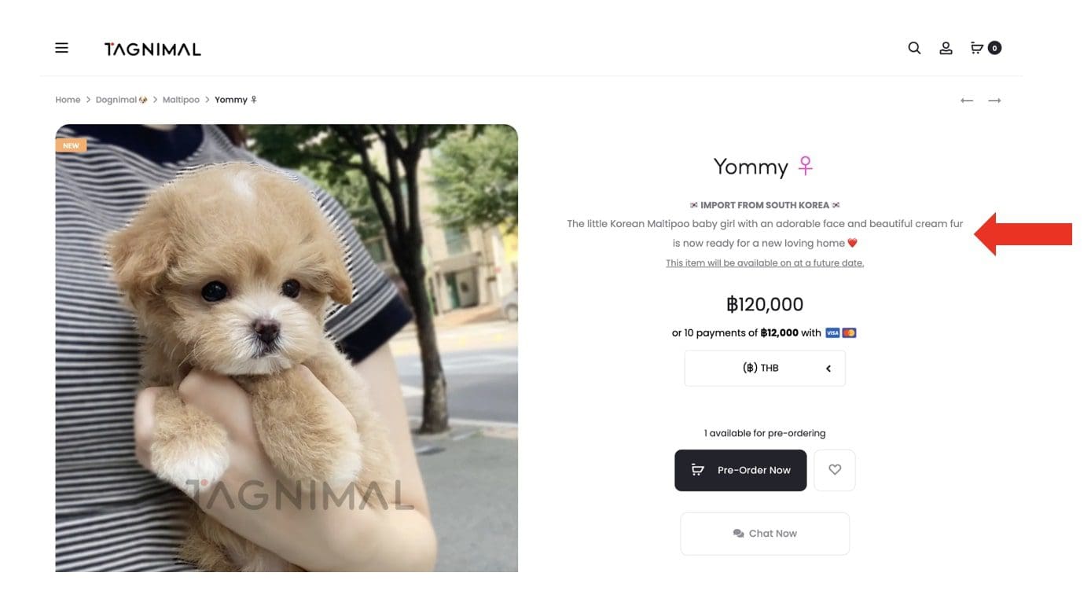This screenshot has width=1091, height=602.
Task: Open the search icon
Action: tap(914, 48)
